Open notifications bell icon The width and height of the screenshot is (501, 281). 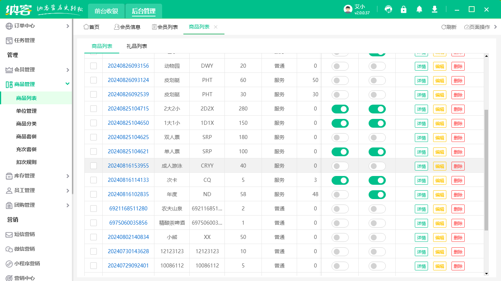(419, 10)
